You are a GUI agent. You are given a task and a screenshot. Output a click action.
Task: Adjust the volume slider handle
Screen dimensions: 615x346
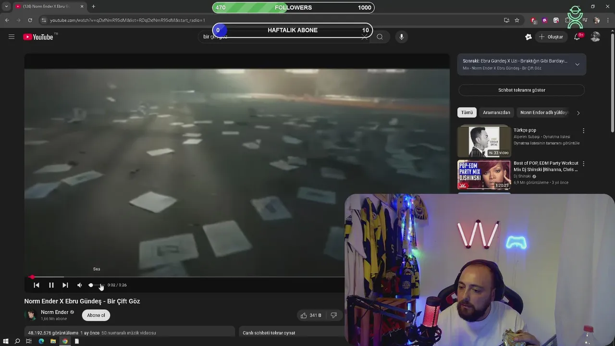[91, 285]
